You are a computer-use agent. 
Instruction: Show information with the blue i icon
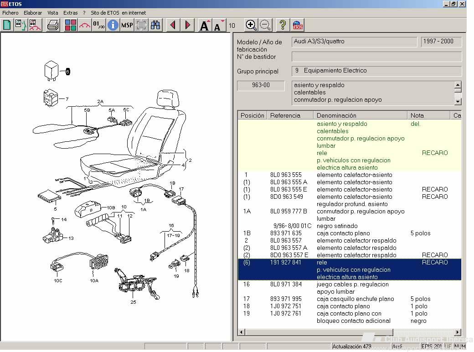113,25
